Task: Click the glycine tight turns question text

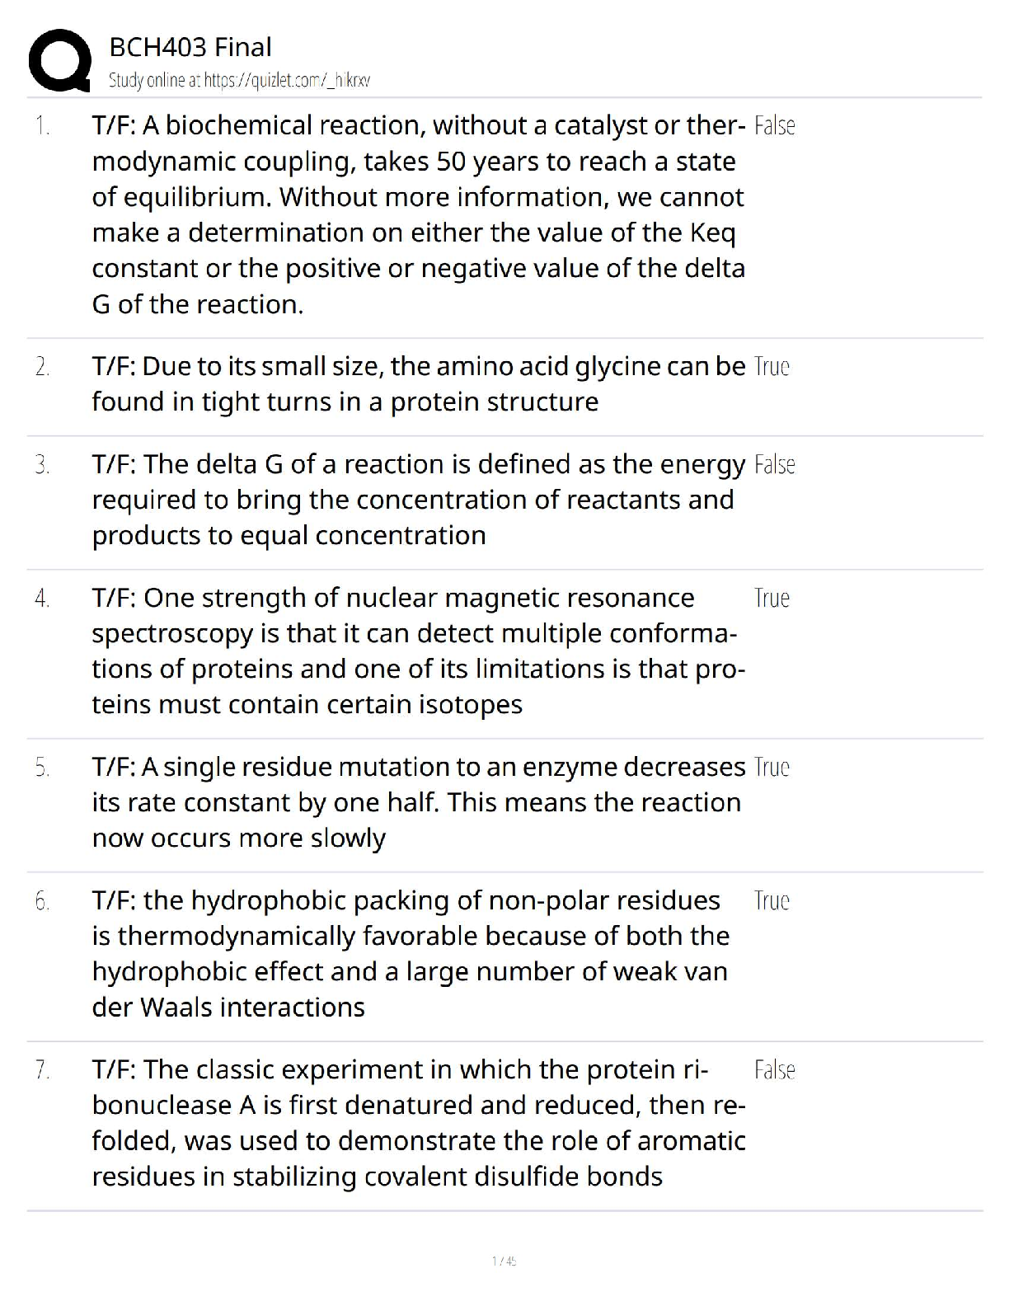Action: (418, 383)
